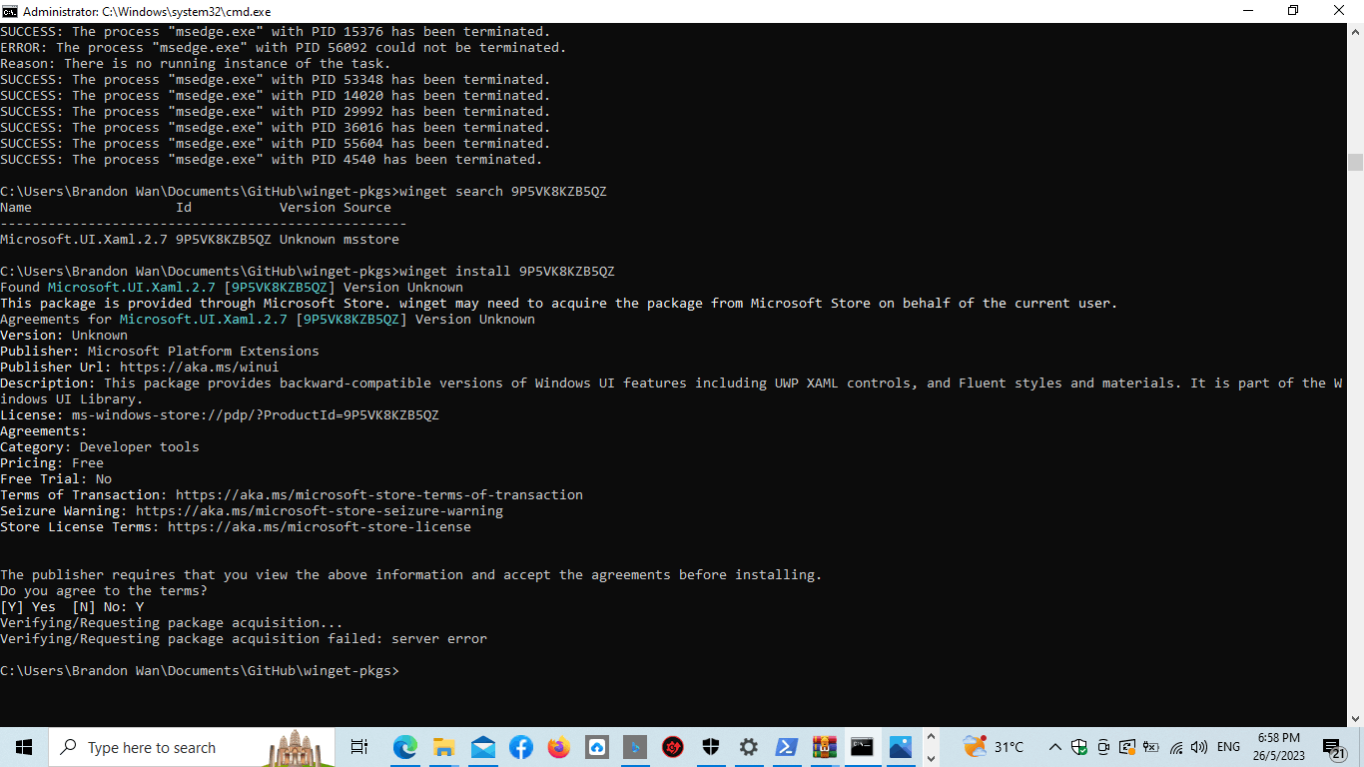Select the active Command Prompt taskbar icon
1364x767 pixels.
[x=862, y=746]
